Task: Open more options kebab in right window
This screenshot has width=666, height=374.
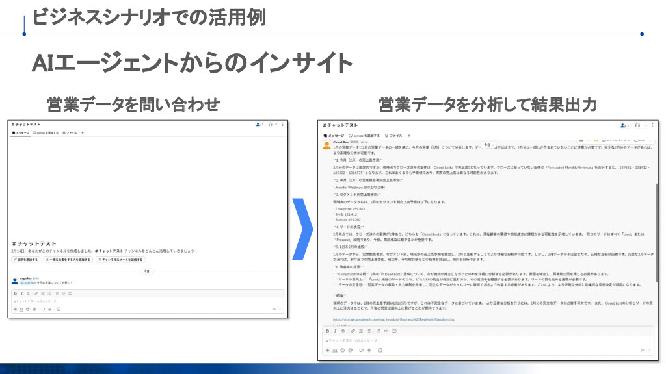Action: 653,125
